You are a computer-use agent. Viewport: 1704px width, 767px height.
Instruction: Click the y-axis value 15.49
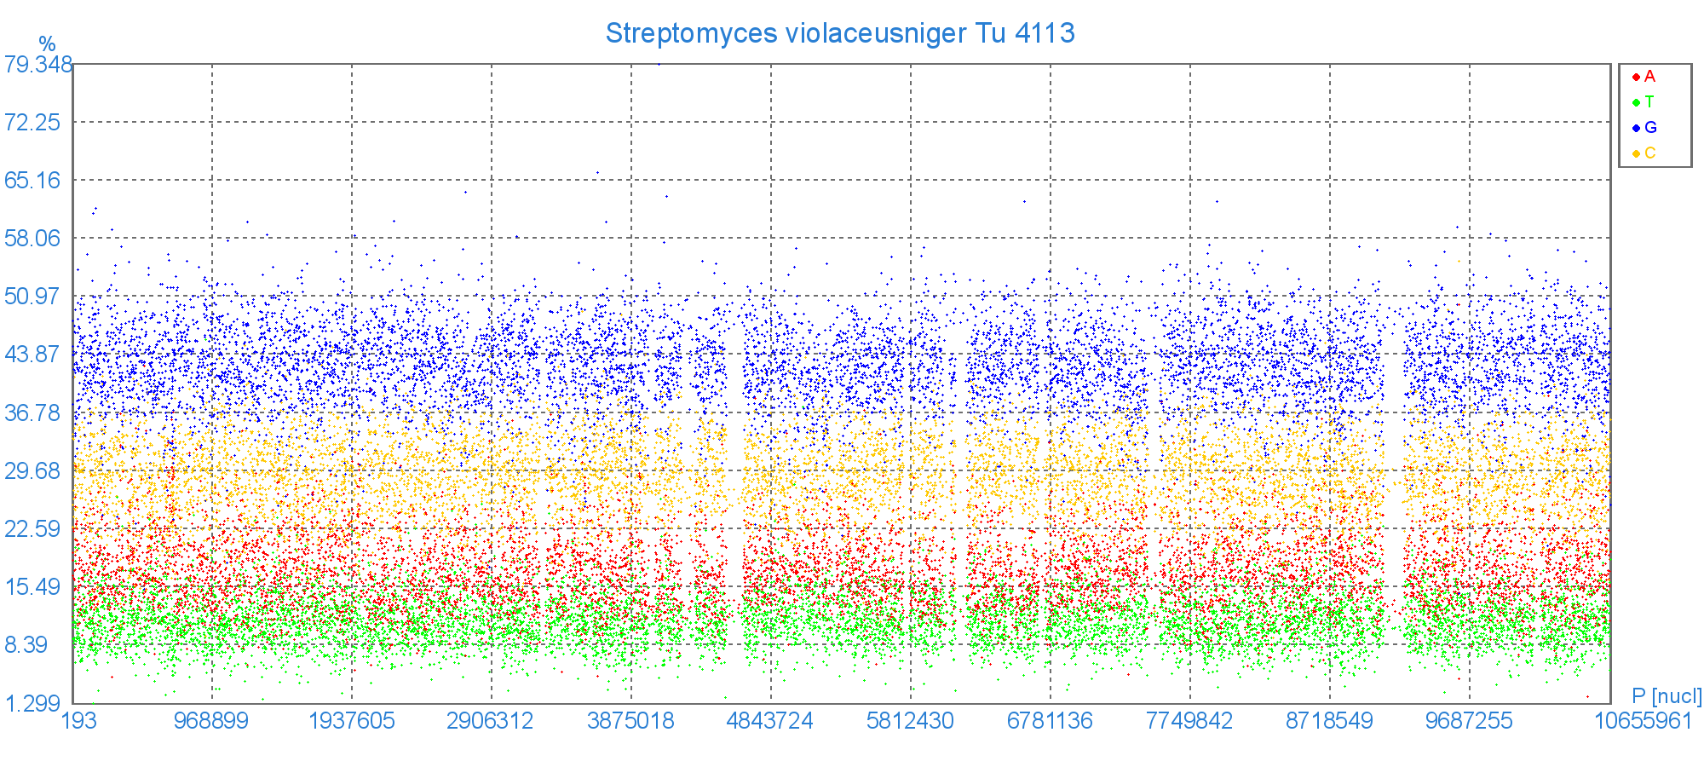tap(33, 587)
